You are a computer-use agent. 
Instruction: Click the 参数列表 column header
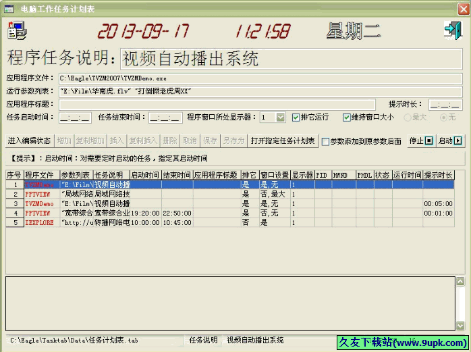tap(77, 175)
